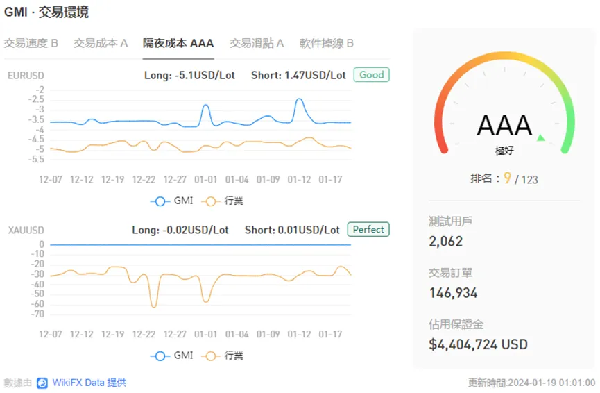Click the green pointer on the AAA gauge

[x=540, y=137]
